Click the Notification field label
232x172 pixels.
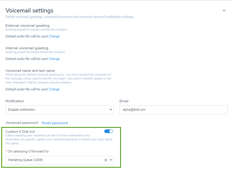point(15,101)
